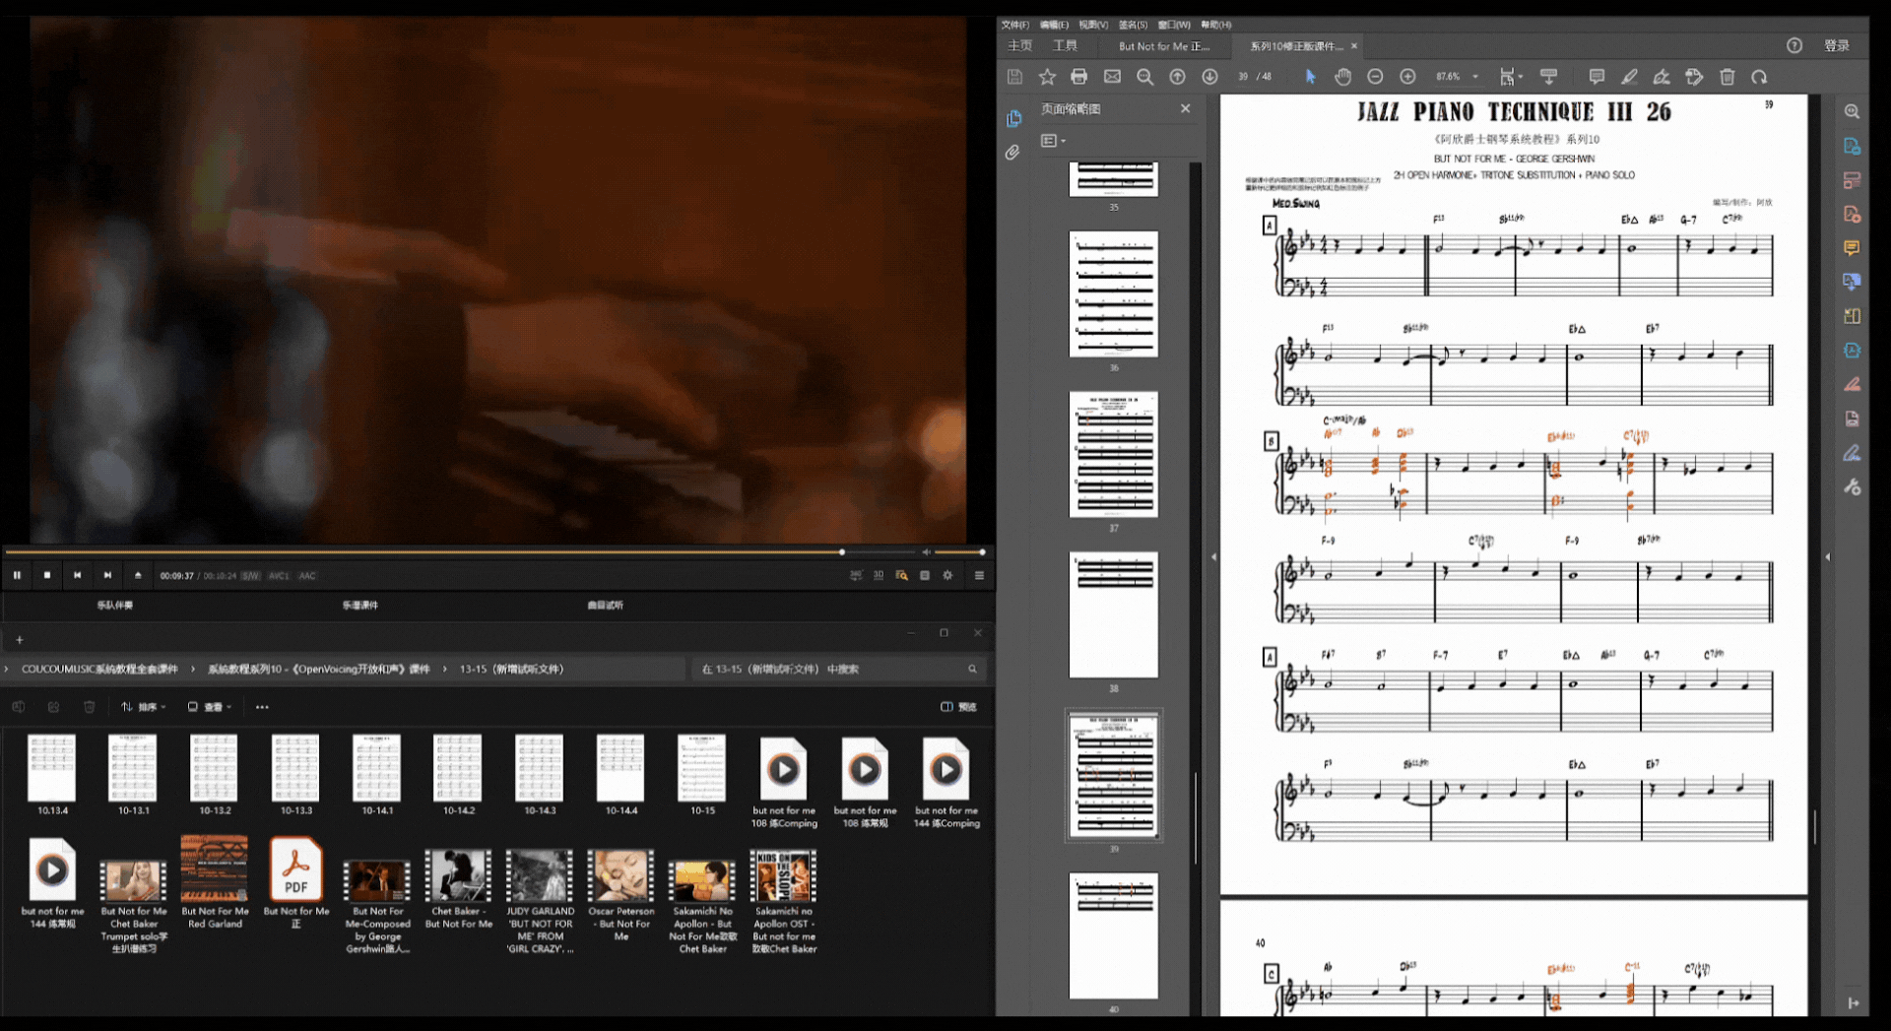
Task: Close the 系列10 document tab
Action: [x=1354, y=46]
